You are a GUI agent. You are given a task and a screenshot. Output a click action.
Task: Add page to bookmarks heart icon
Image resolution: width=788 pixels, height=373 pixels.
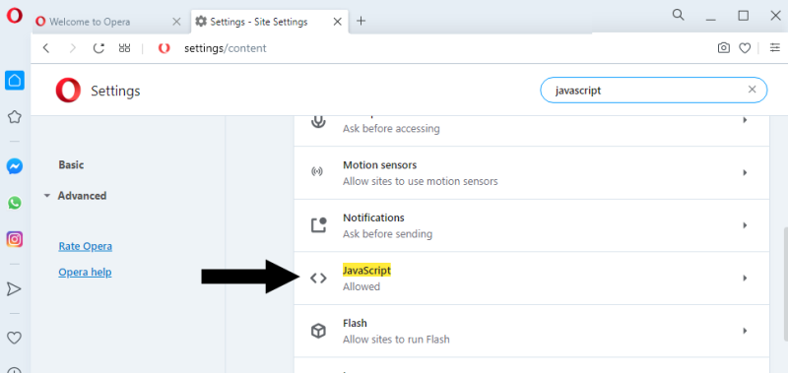click(x=745, y=48)
